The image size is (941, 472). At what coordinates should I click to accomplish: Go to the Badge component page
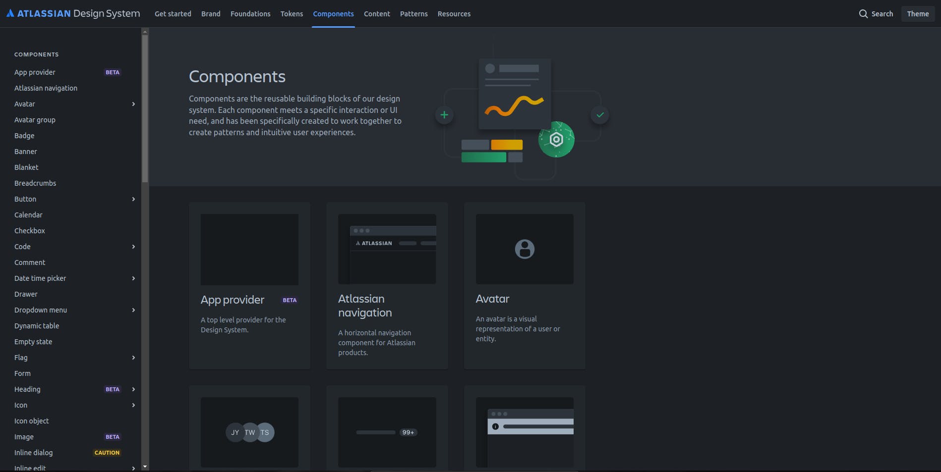point(24,136)
